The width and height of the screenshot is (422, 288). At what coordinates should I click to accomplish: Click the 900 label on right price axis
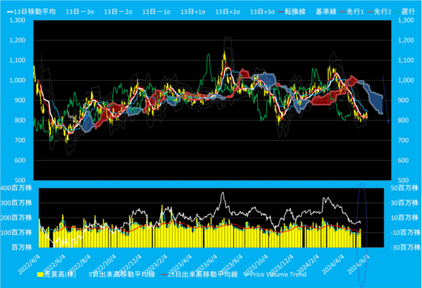tap(404, 100)
